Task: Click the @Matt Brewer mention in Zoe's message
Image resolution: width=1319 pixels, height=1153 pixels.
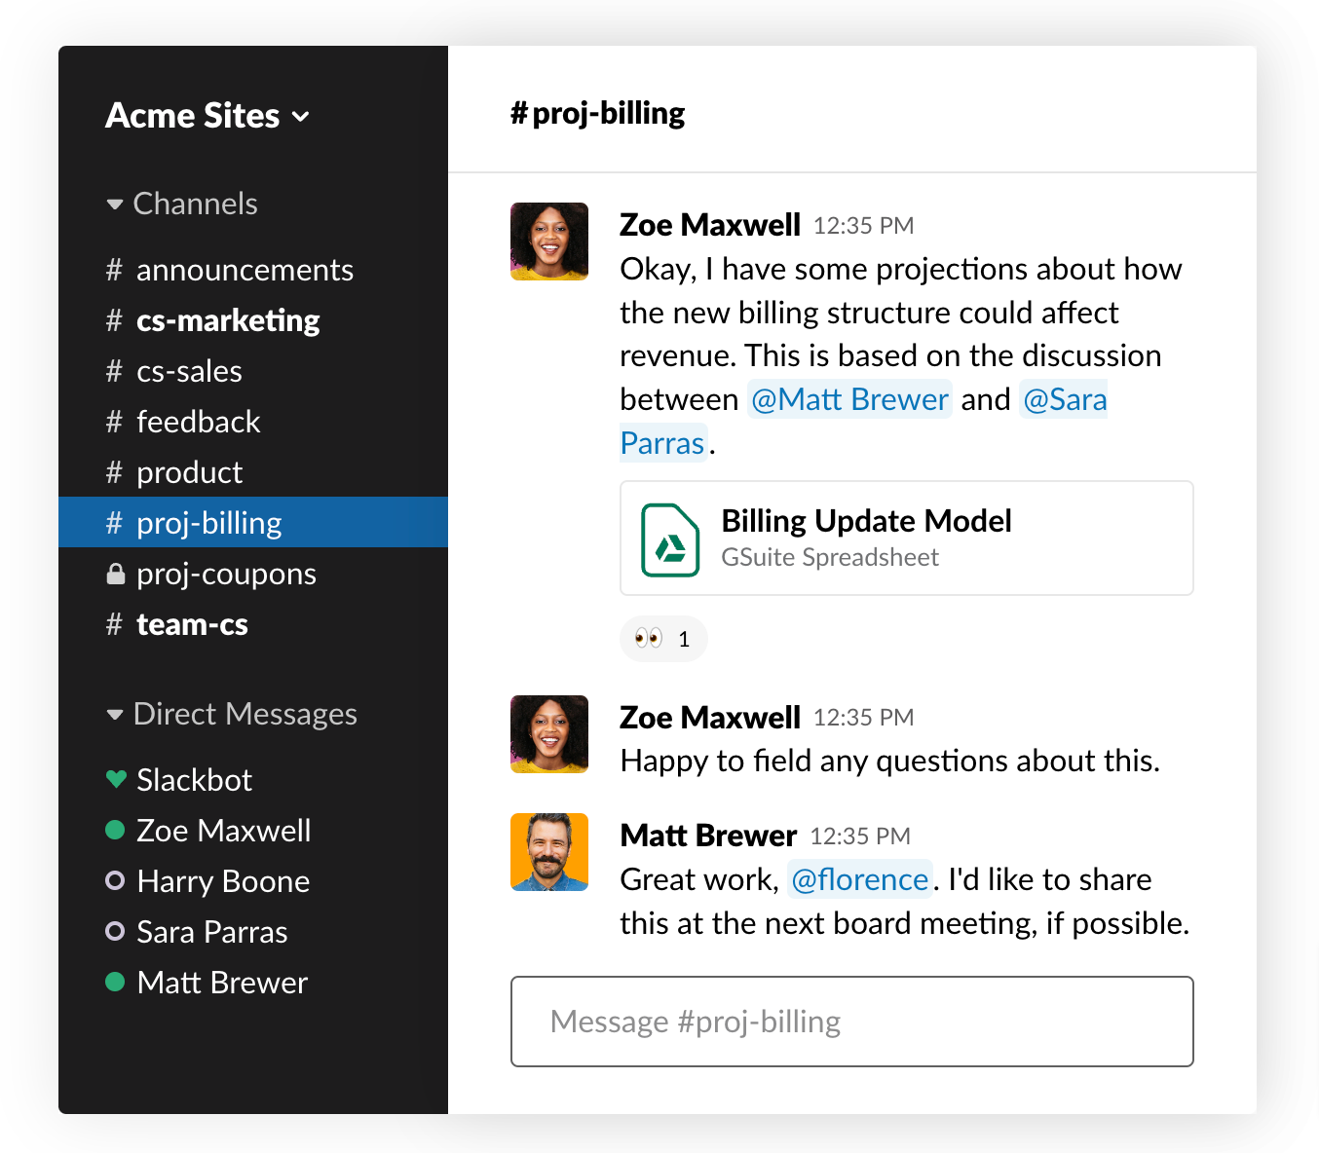Action: point(848,398)
